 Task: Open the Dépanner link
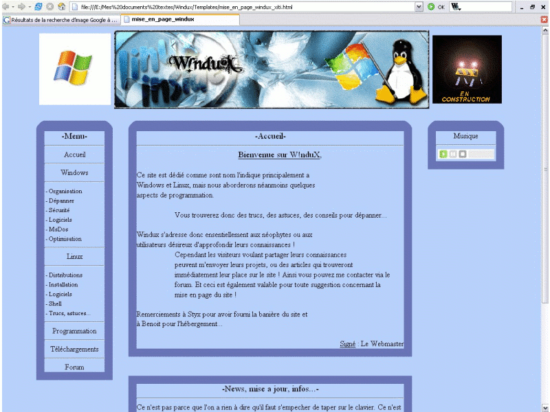click(60, 201)
